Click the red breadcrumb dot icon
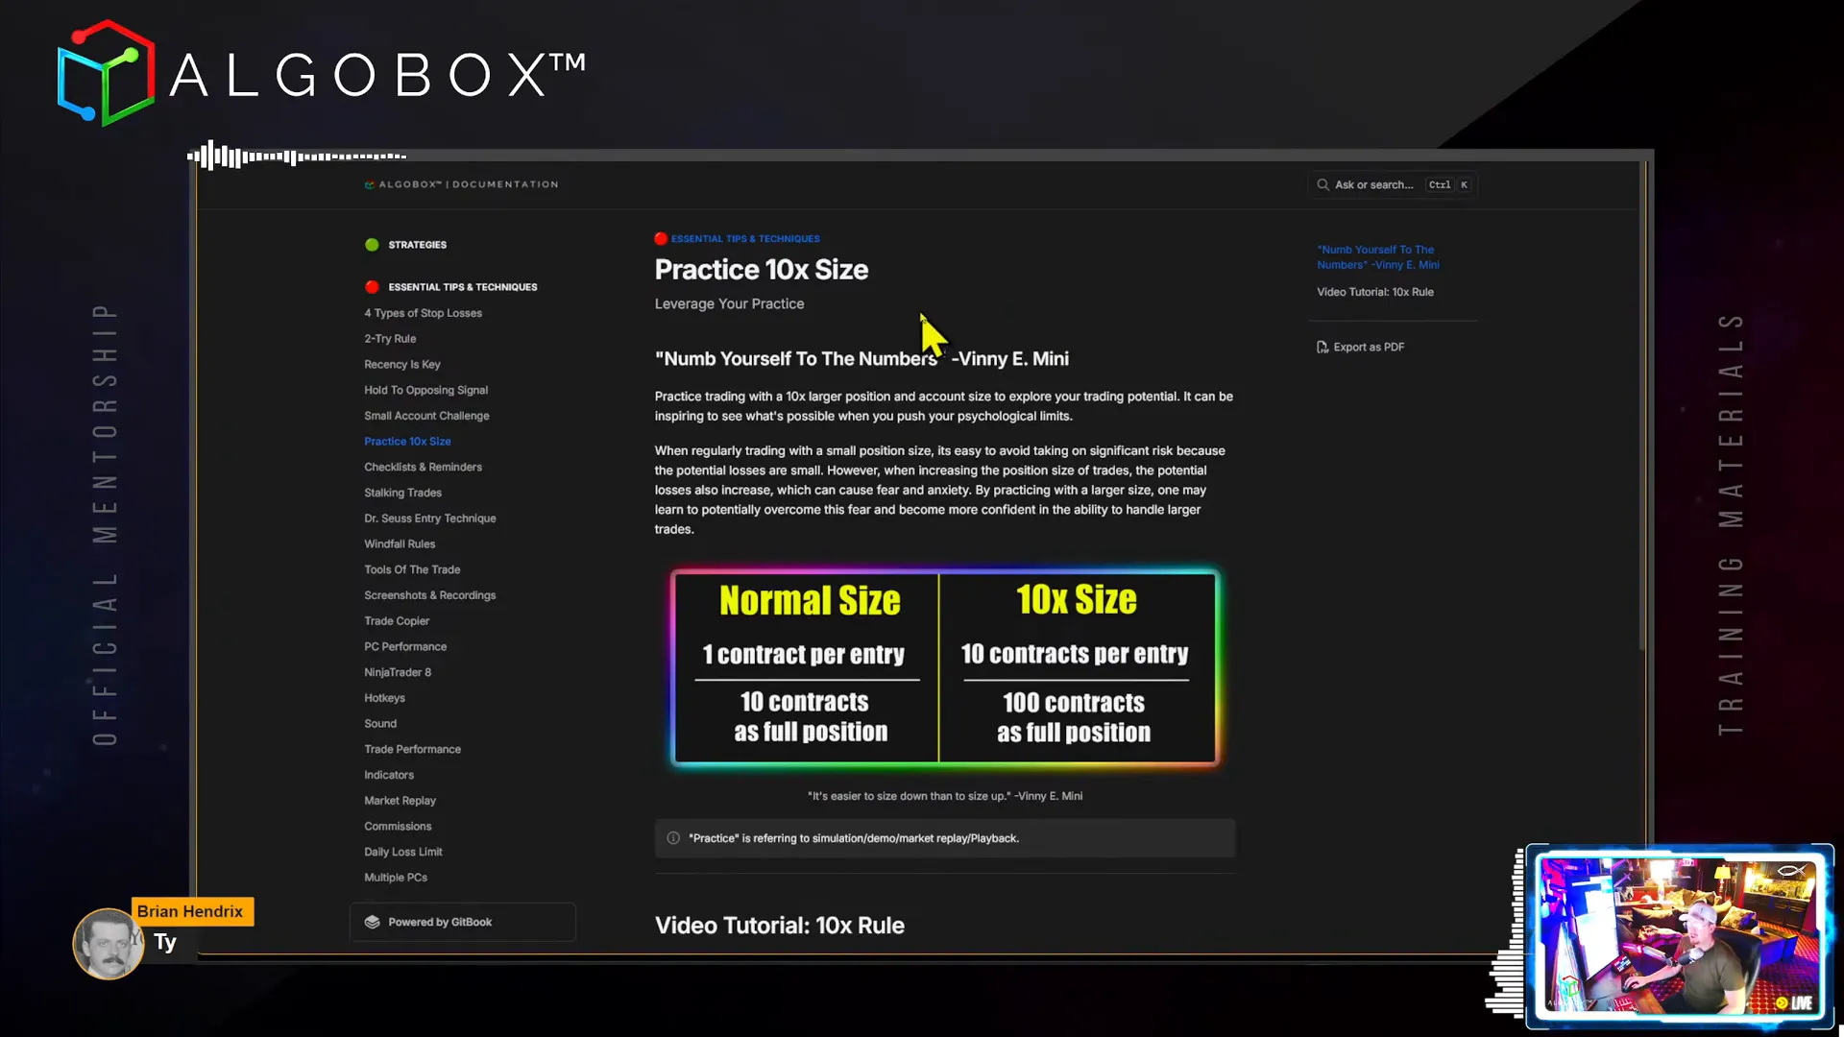This screenshot has height=1037, width=1844. [661, 239]
